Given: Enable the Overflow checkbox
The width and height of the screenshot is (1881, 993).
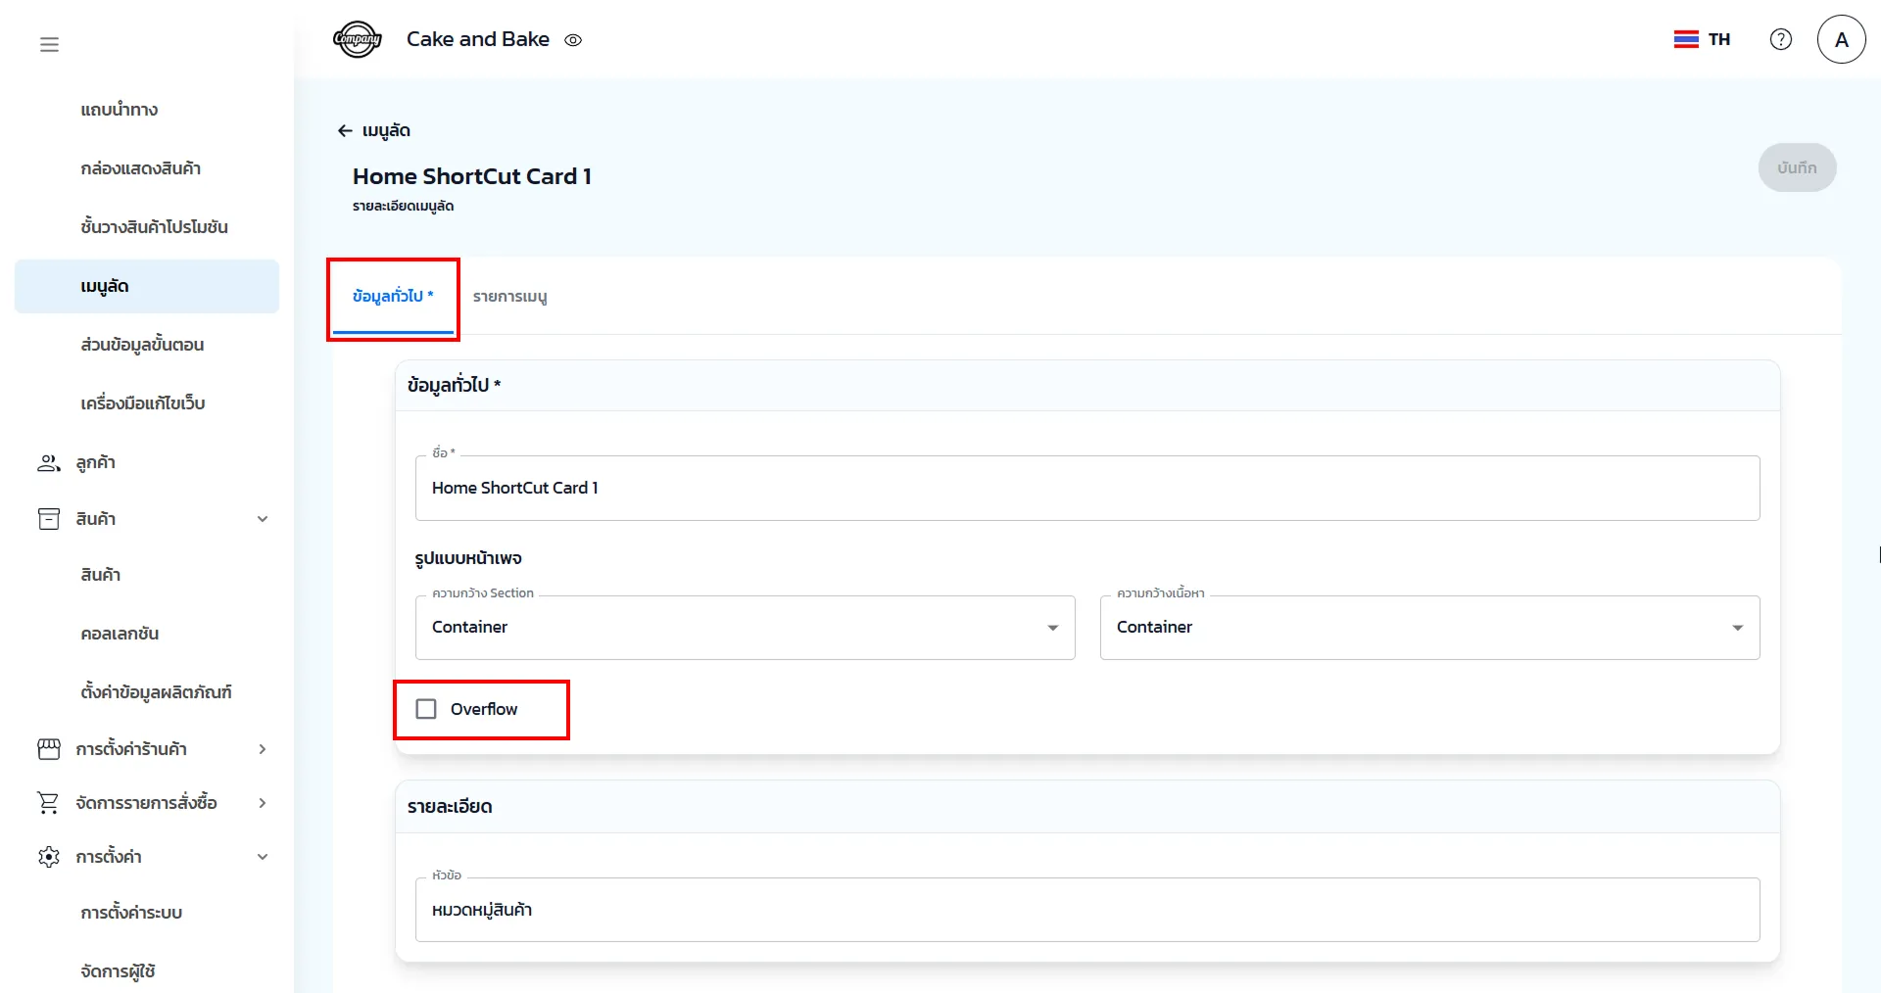Looking at the screenshot, I should coord(426,709).
